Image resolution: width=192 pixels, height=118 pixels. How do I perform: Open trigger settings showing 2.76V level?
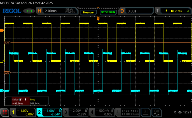(x=172, y=11)
